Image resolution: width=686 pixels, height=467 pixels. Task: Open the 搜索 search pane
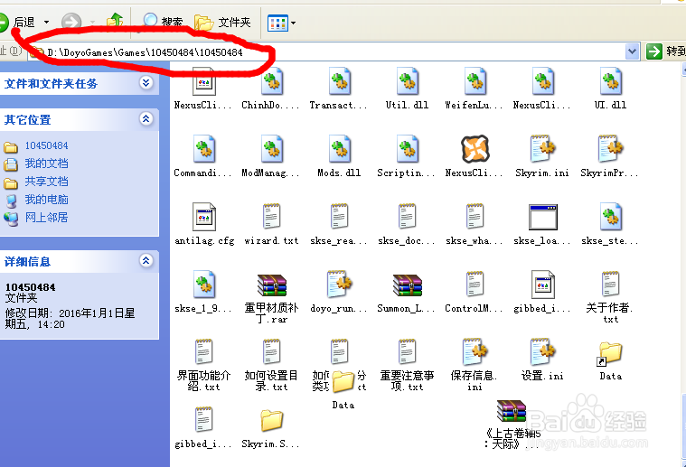[163, 22]
